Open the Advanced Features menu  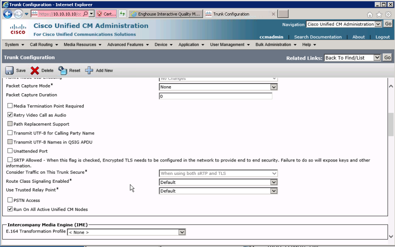point(128,45)
